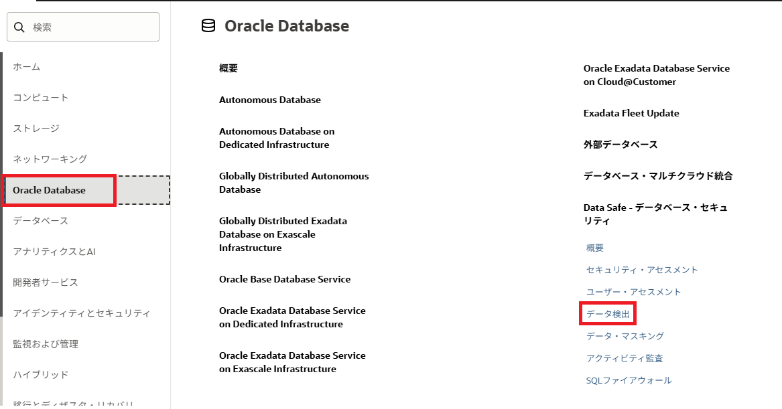Select コンピュート in the sidebar
Viewport: 782px width, 409px height.
(x=40, y=98)
